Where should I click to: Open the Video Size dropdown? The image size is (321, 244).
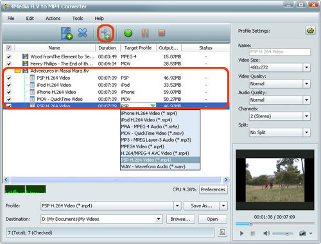click(x=307, y=67)
